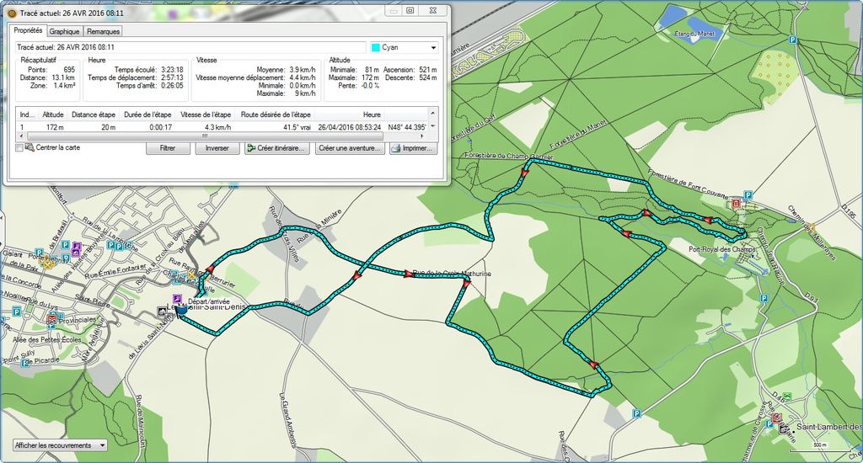Click the track name field 'Tracé actuel: 26 AVR 2016 08:11'
This screenshot has width=863, height=463.
click(x=190, y=48)
